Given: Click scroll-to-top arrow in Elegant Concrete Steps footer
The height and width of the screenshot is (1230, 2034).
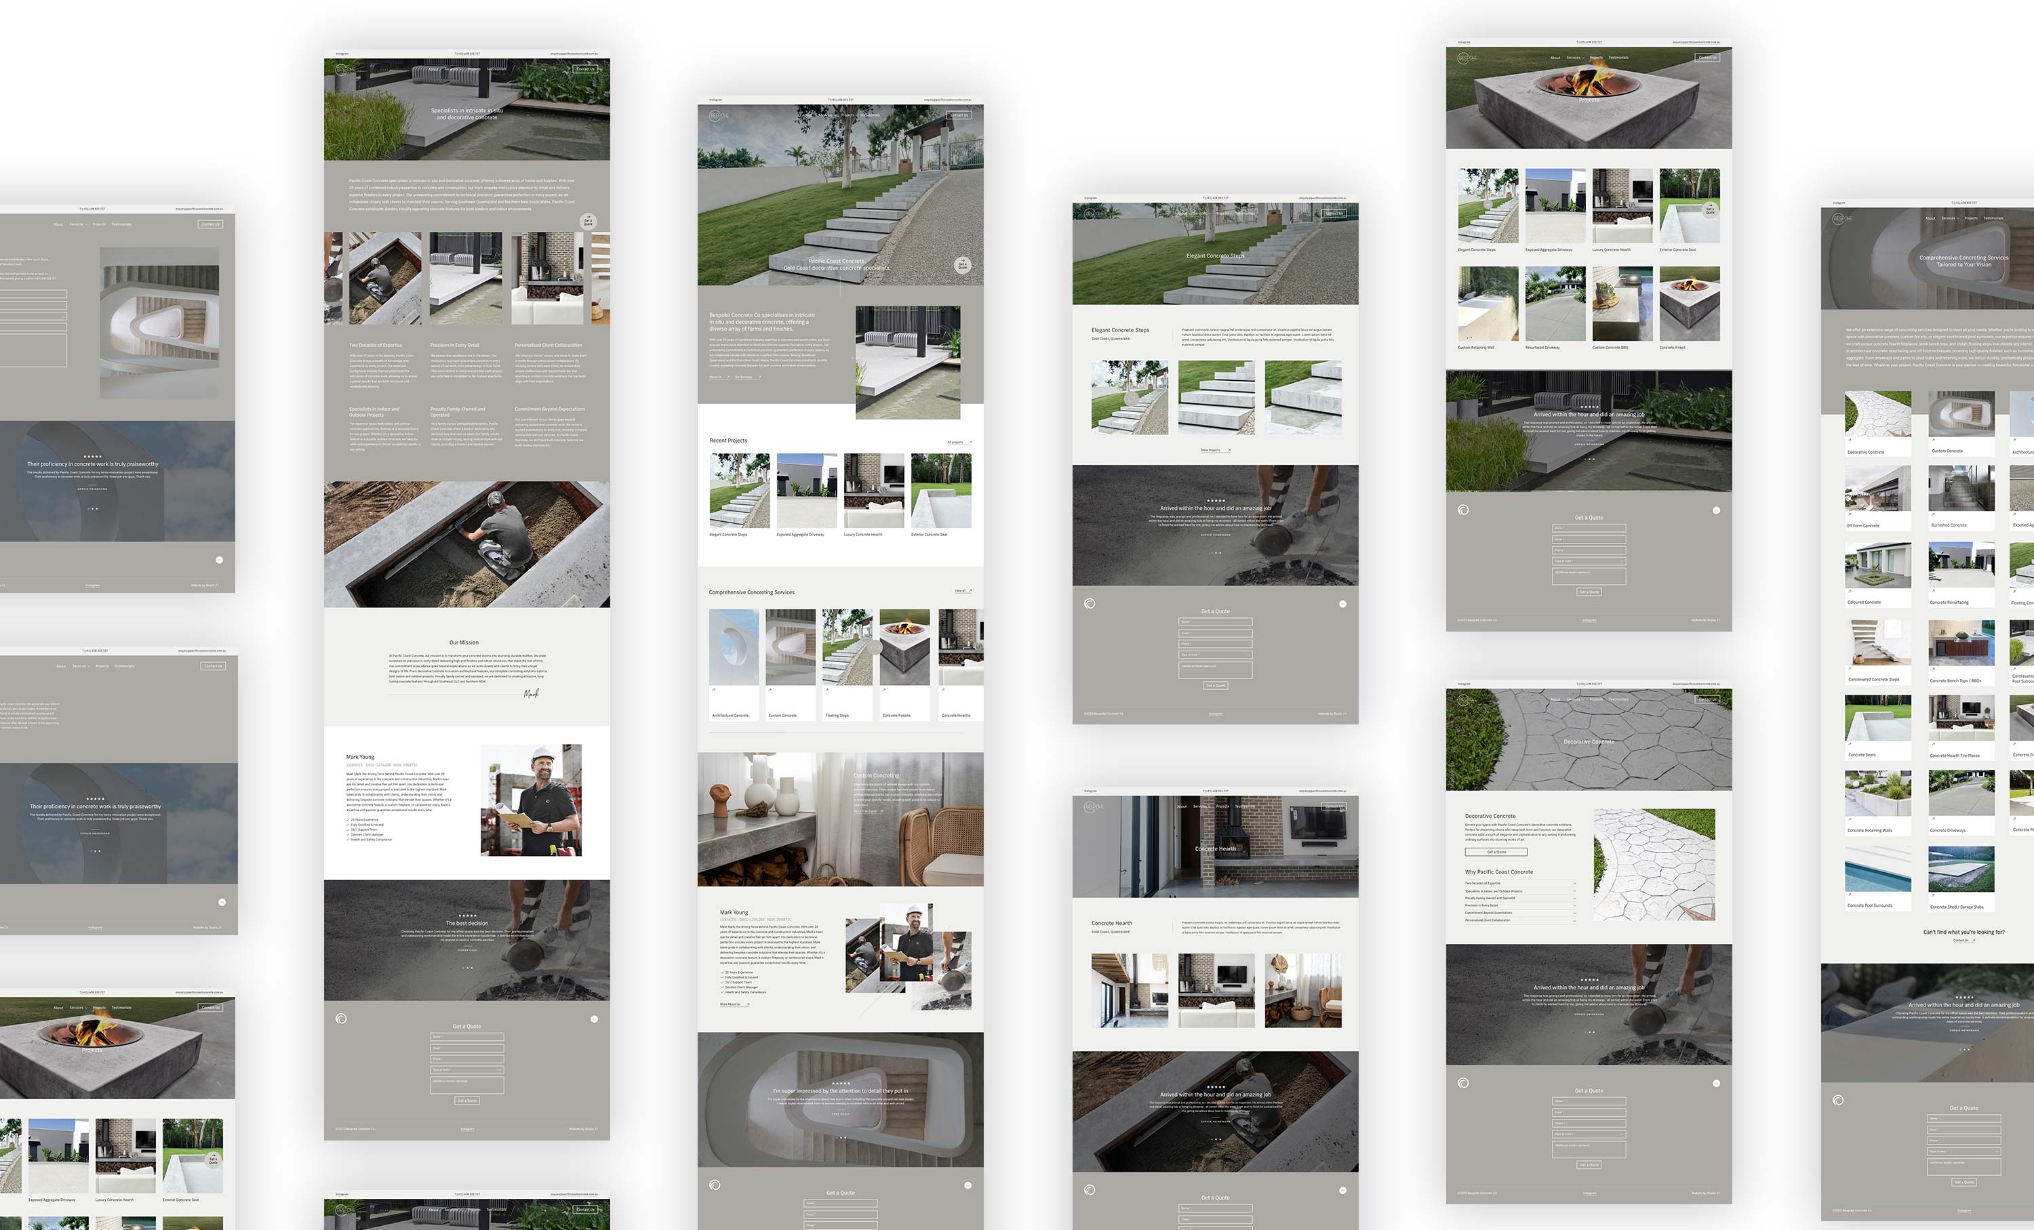Looking at the screenshot, I should (1342, 604).
